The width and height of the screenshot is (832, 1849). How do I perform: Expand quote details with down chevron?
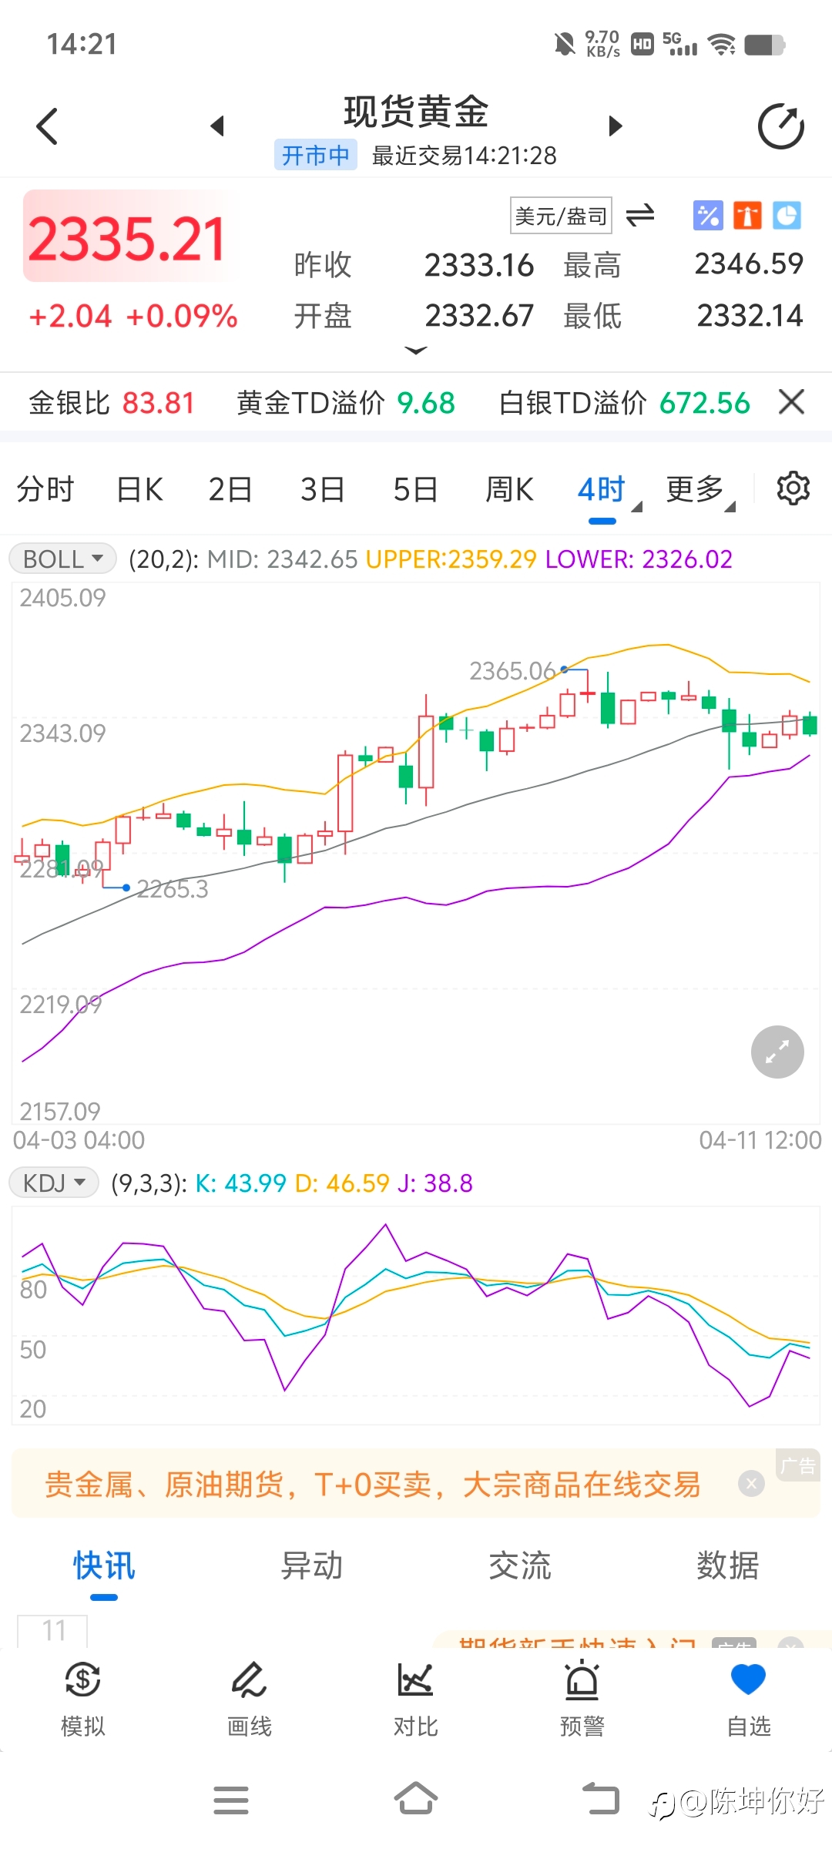click(416, 351)
